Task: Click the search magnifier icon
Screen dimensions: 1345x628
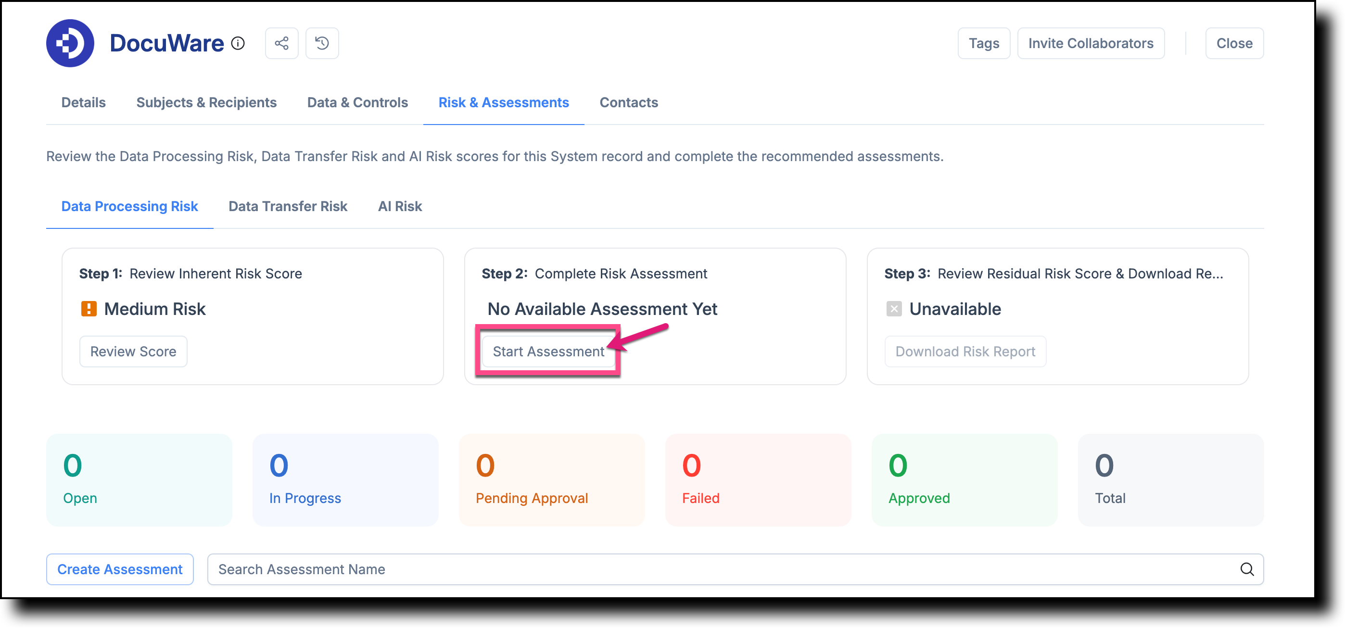Action: coord(1247,569)
